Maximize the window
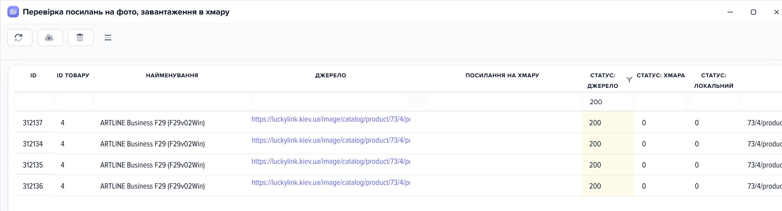 coord(753,12)
